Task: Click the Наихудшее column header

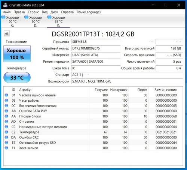Action: pyautogui.click(x=119, y=90)
